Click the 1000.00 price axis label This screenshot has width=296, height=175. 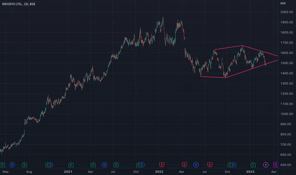[x=287, y=114]
